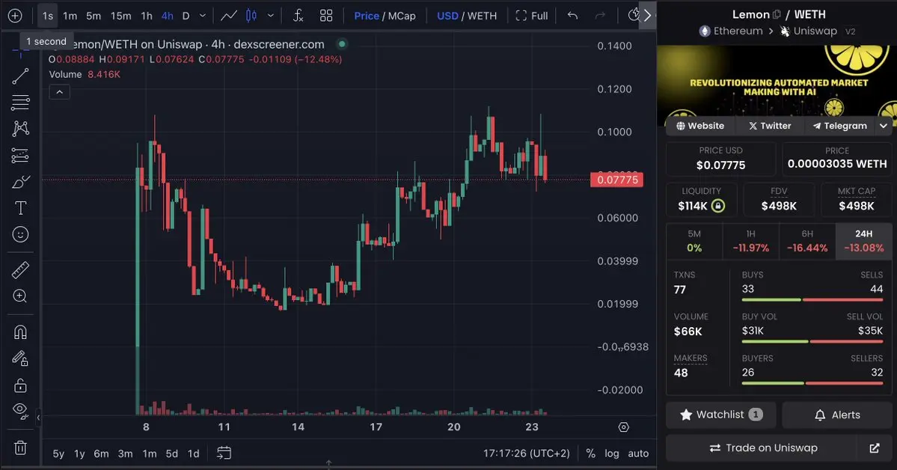Delete drawings using the trash icon
Screen dimensions: 897x470
point(20,447)
